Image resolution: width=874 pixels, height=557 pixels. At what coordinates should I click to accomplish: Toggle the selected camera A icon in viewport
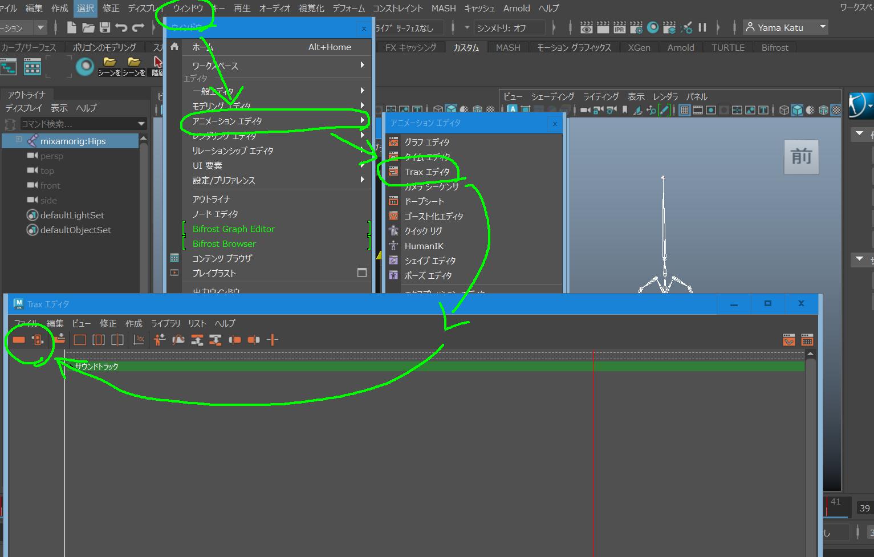tap(512, 109)
